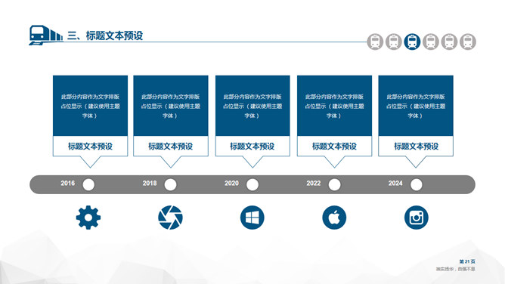Click the gear settings icon below 2016
Viewport: 505px width, 284px height.
click(88, 218)
